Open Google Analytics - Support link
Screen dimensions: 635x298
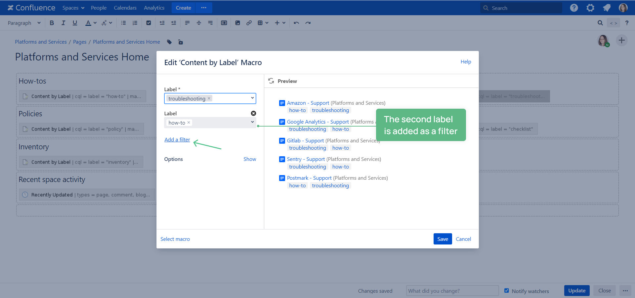[x=318, y=122]
